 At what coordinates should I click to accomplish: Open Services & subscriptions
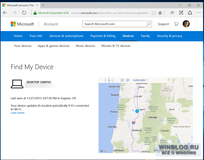(66, 36)
